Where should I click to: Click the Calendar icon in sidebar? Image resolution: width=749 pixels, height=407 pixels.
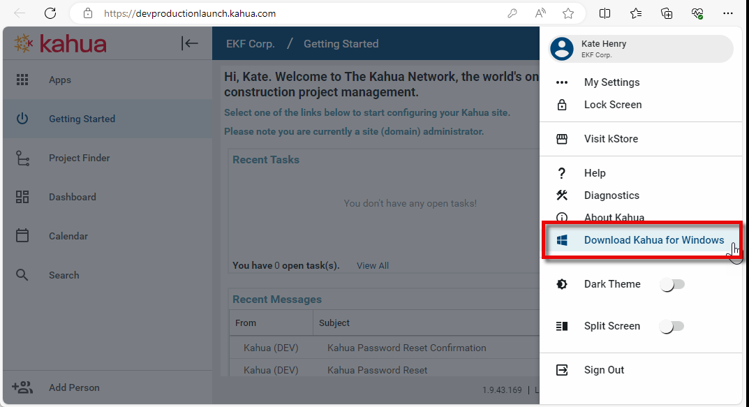pyautogui.click(x=22, y=236)
